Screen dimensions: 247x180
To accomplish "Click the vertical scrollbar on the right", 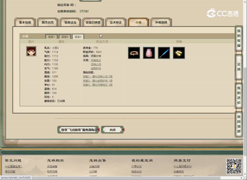I will tap(245, 87).
